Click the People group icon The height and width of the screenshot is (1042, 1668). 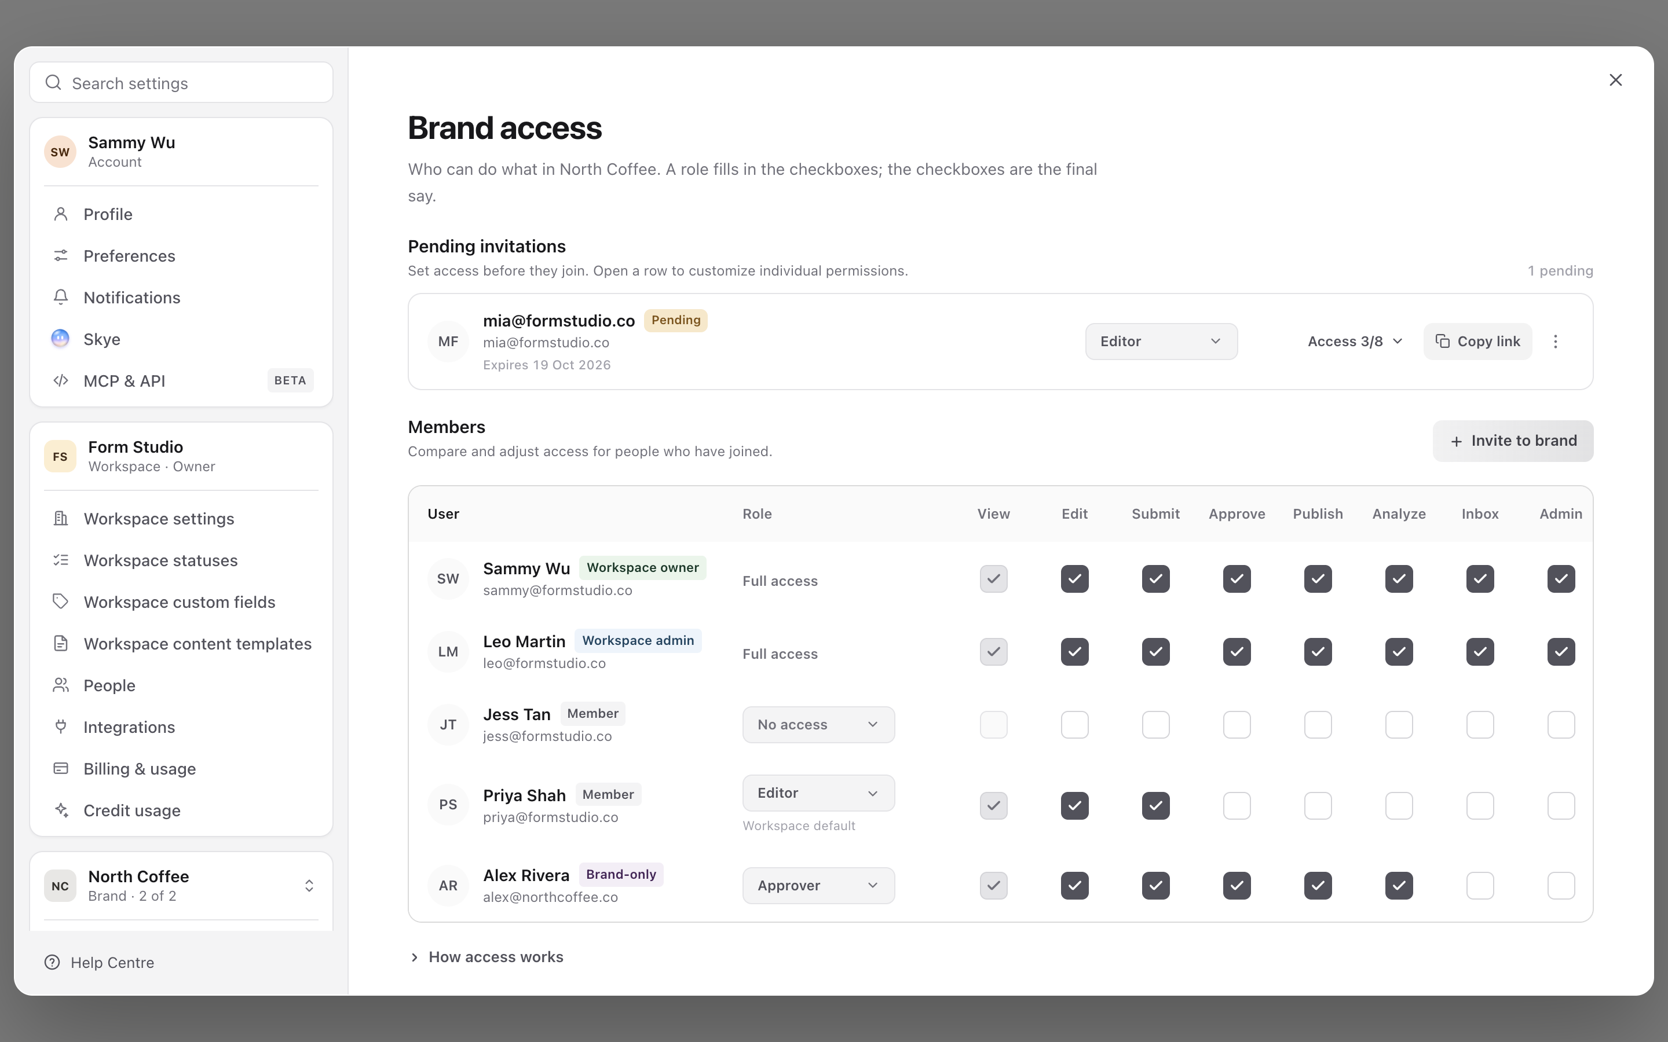(x=61, y=685)
